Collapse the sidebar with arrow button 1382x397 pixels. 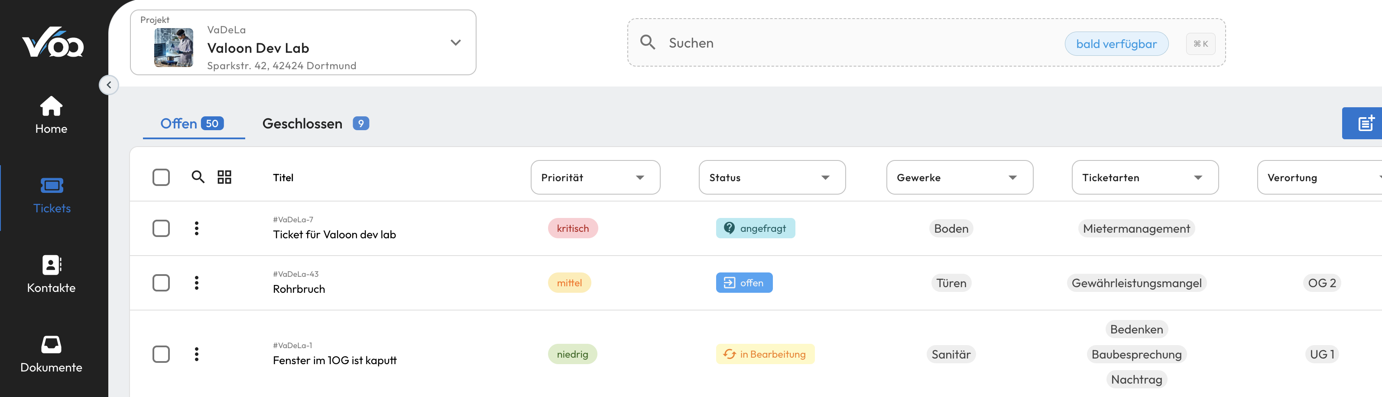(109, 85)
